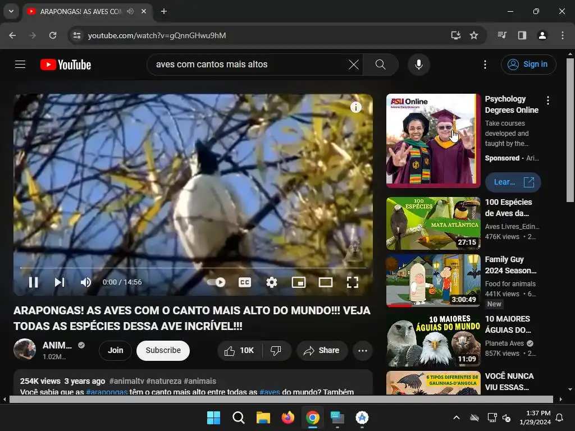Dislike this video
This screenshot has height=431, width=575.
(x=276, y=351)
